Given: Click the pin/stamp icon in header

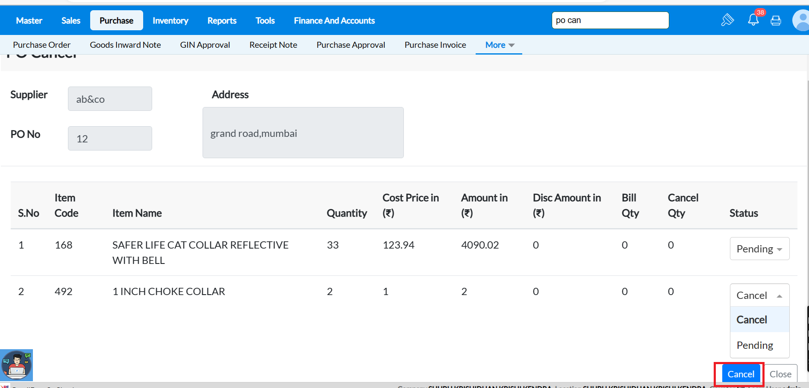Looking at the screenshot, I should pos(727,20).
